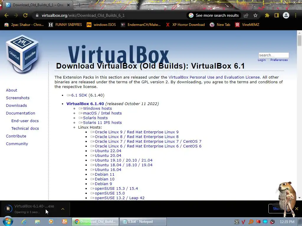
Task: Download the Windows hosts build
Action: pos(95,108)
